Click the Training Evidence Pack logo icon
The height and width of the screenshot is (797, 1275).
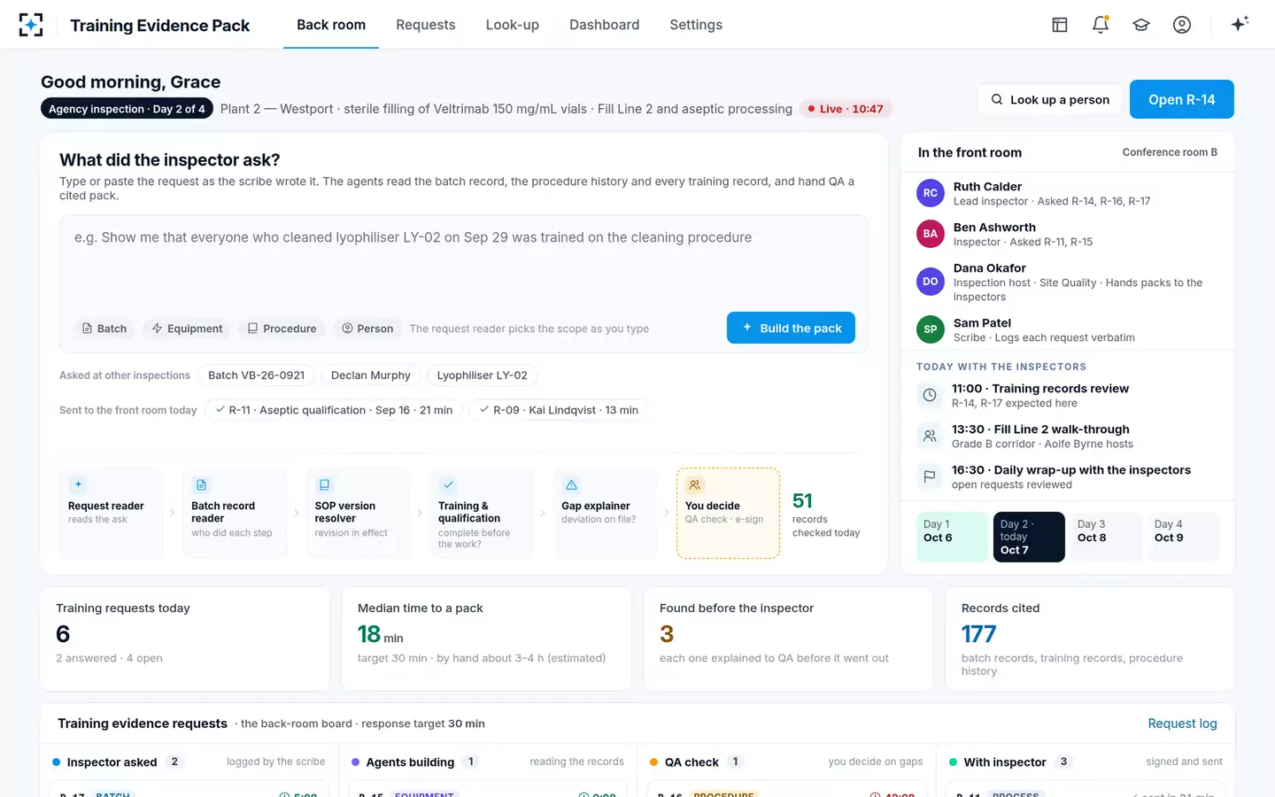click(x=31, y=25)
